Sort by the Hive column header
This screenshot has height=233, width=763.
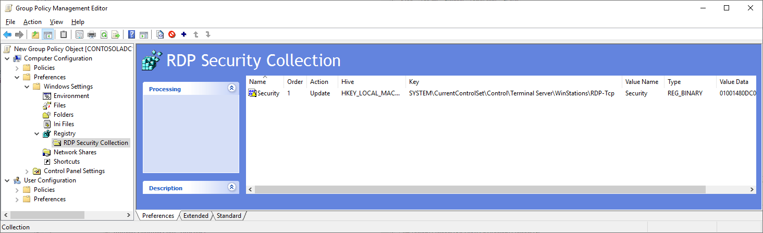[x=372, y=82]
